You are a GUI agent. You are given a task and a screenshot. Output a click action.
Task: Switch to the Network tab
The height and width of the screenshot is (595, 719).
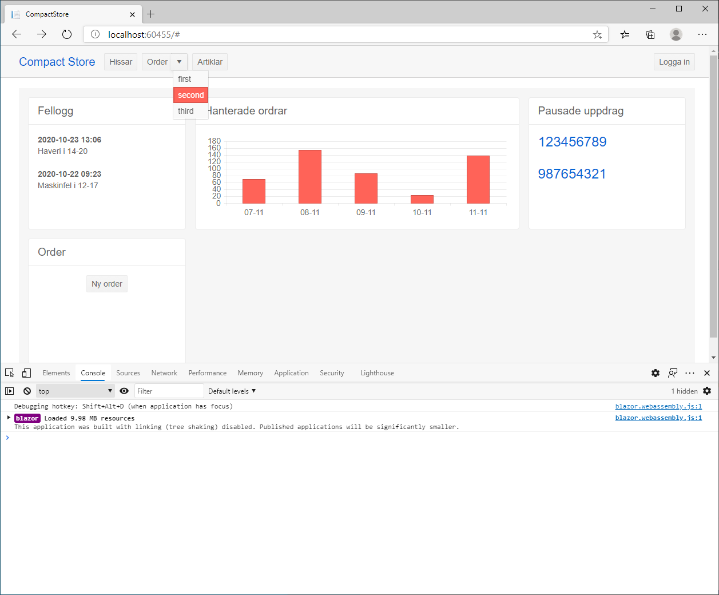tap(164, 373)
